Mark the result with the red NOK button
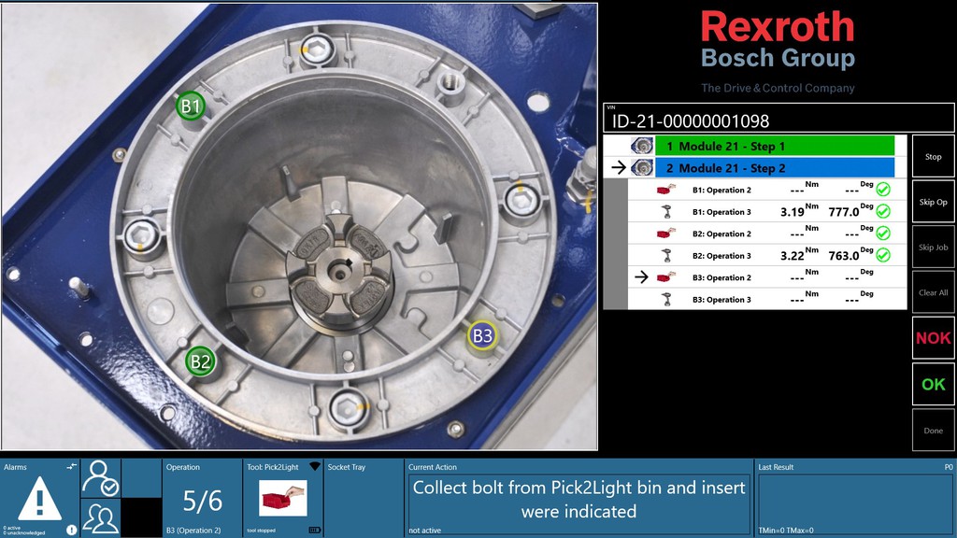The image size is (957, 538). pos(934,338)
